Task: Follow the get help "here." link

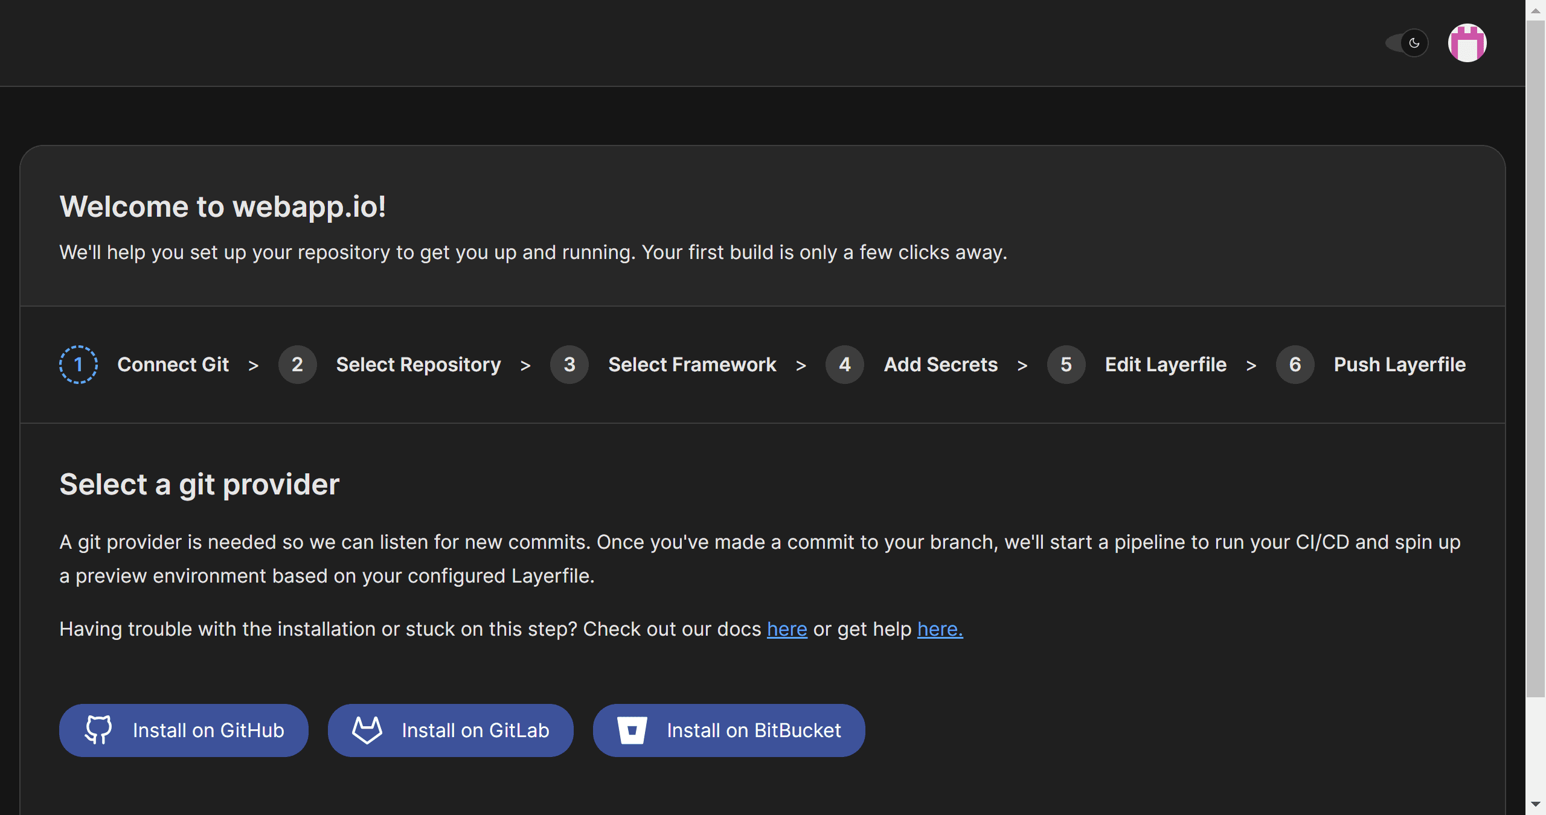Action: coord(940,629)
